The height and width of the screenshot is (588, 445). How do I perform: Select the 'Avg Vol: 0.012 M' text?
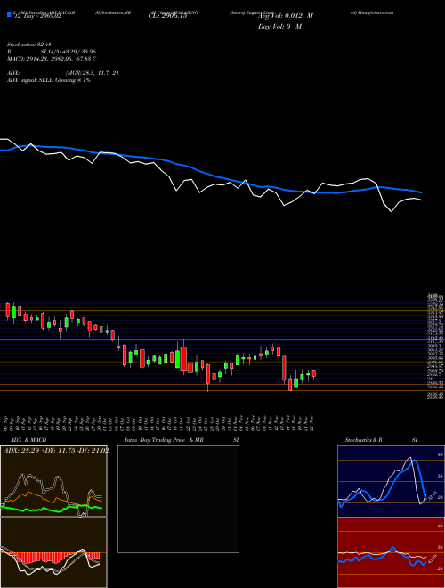point(286,16)
